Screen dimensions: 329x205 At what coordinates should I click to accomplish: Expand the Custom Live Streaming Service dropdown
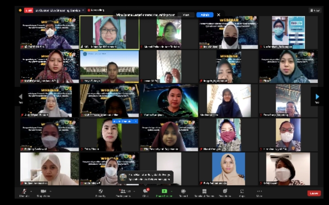83,10
